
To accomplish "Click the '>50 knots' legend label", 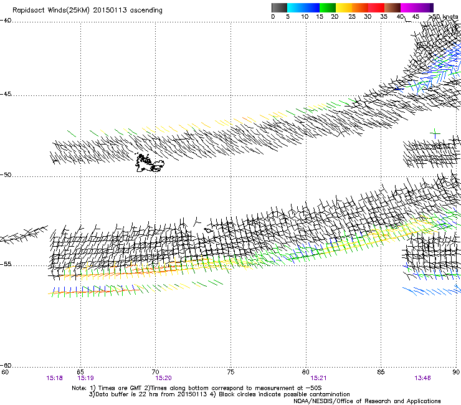I will 443,16.
